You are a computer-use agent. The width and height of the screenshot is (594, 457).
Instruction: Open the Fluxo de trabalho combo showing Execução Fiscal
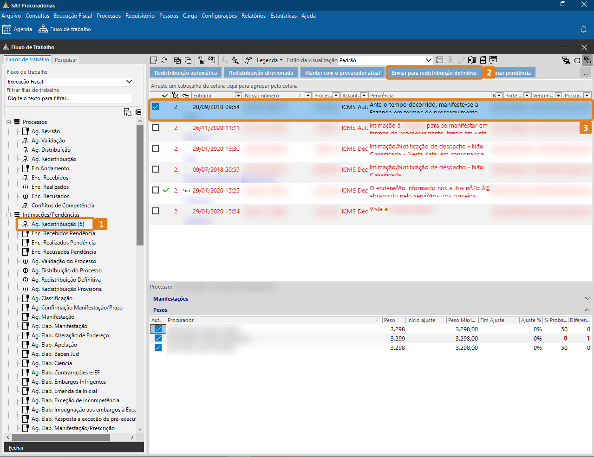[70, 82]
